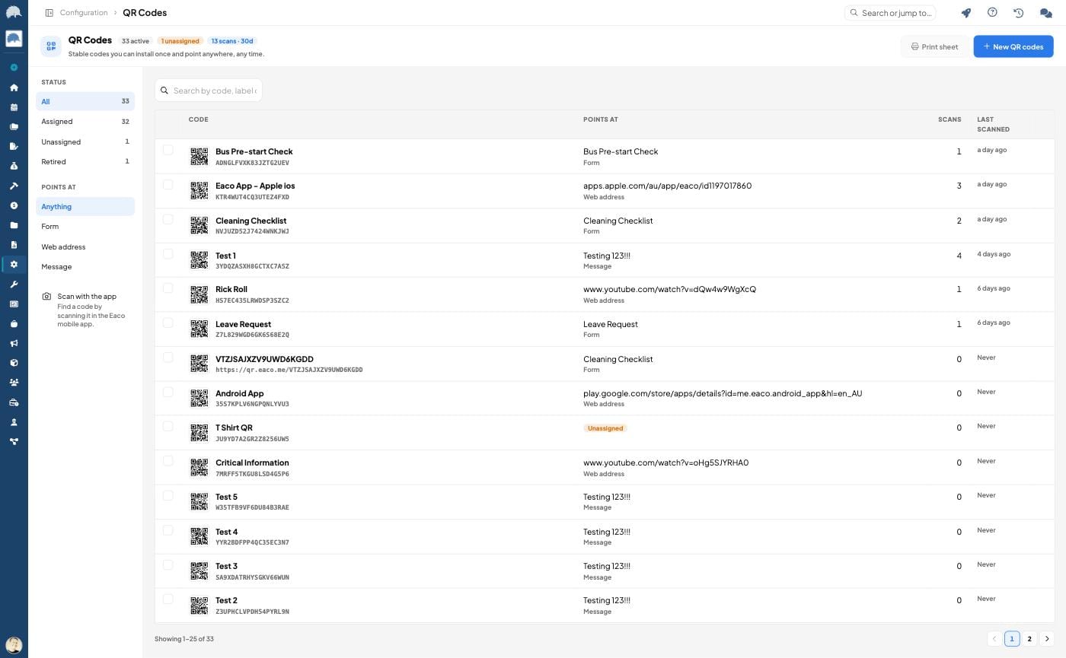Screen dimensions: 1066x658
Task: Check the Android App row checkbox
Action: 168,392
